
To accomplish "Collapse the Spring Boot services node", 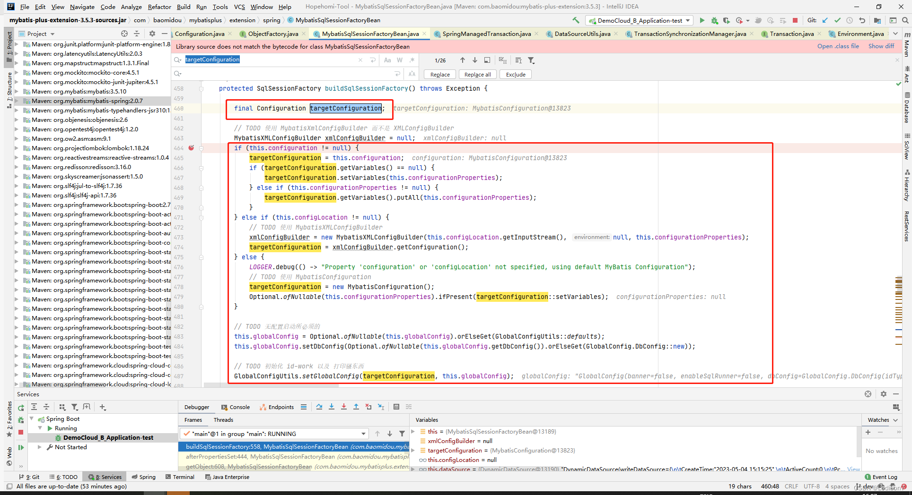I will pos(32,418).
